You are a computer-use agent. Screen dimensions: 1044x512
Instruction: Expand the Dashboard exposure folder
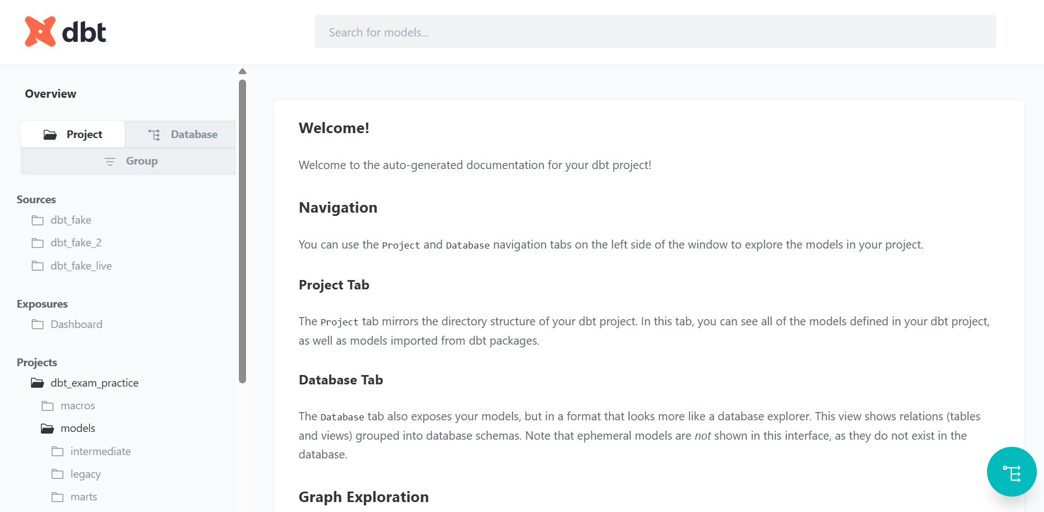[76, 324]
